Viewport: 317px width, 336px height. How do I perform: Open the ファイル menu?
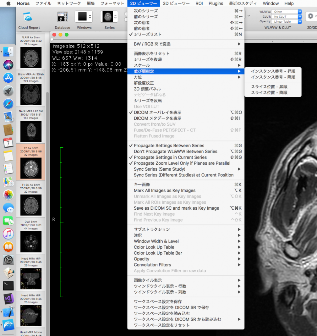point(43,3)
